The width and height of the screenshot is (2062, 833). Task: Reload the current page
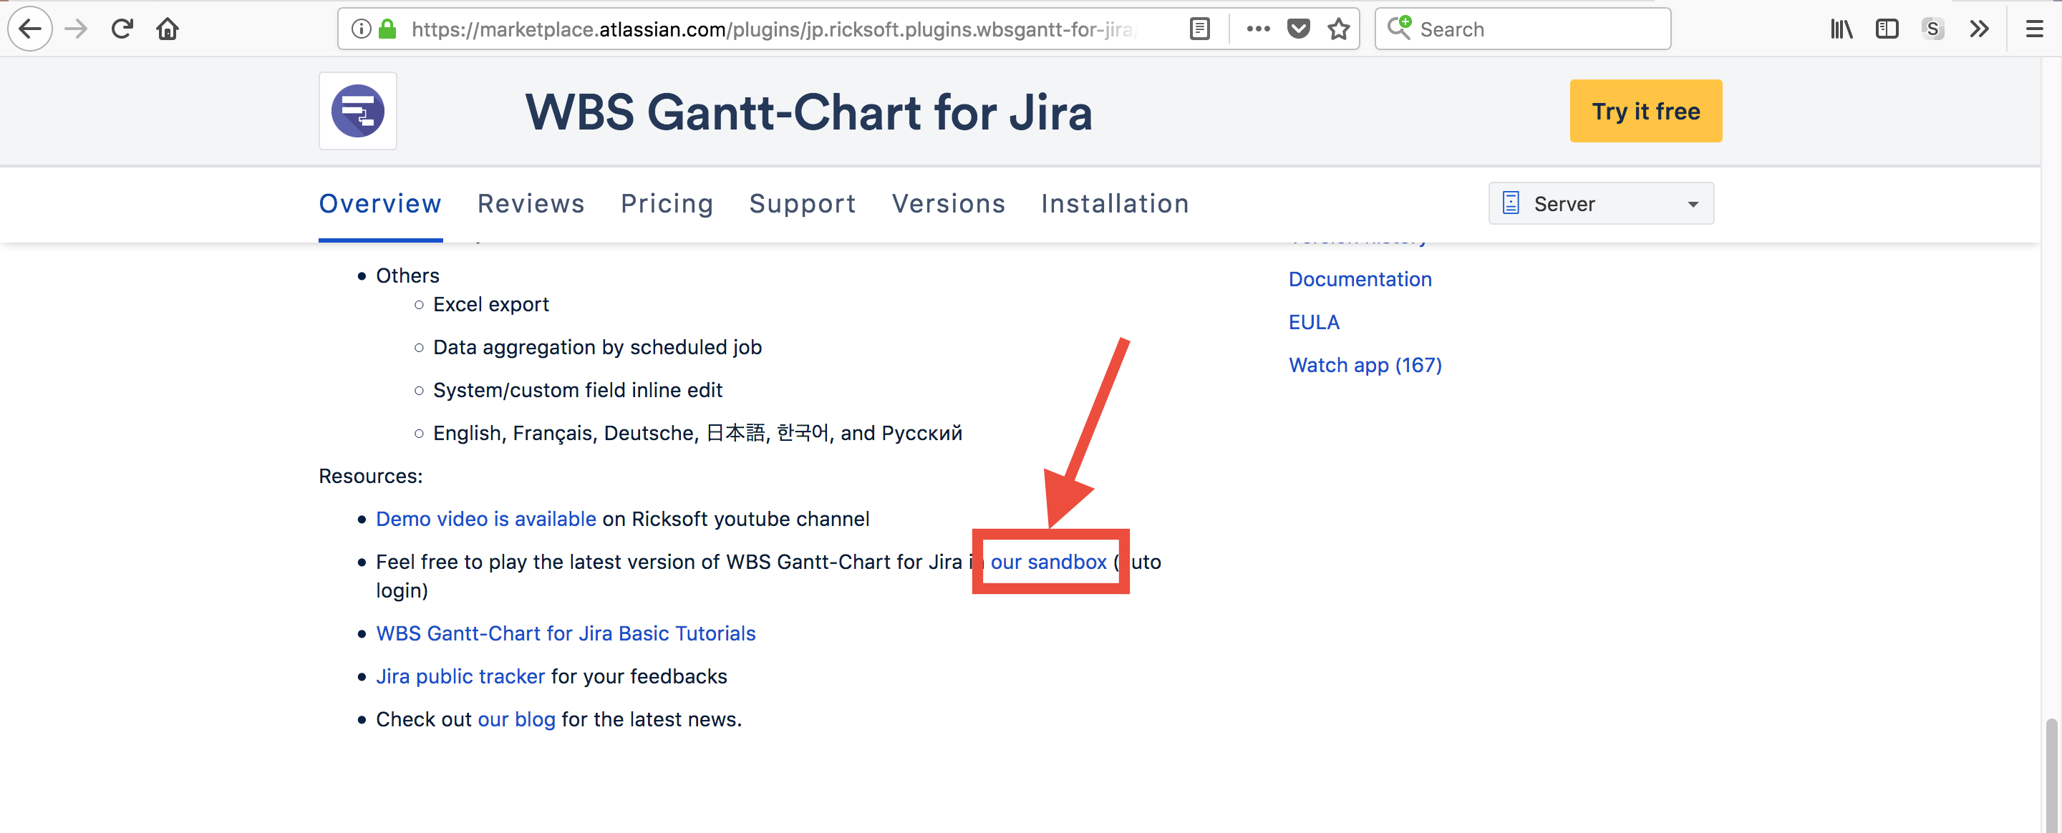122,29
